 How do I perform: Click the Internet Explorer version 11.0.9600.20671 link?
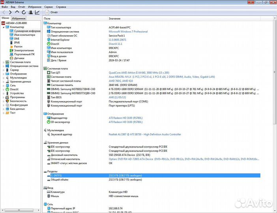click(x=118, y=40)
